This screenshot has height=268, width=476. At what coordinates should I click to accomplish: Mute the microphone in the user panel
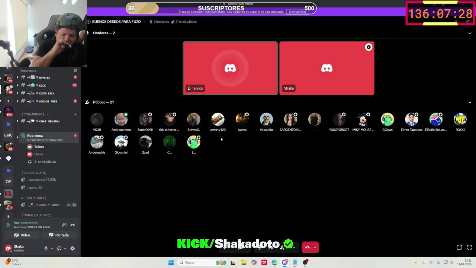tap(46, 249)
